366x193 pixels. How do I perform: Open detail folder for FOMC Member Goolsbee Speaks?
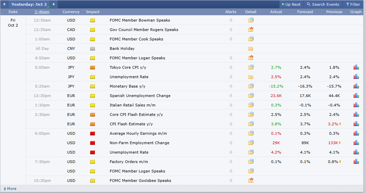[251, 180]
